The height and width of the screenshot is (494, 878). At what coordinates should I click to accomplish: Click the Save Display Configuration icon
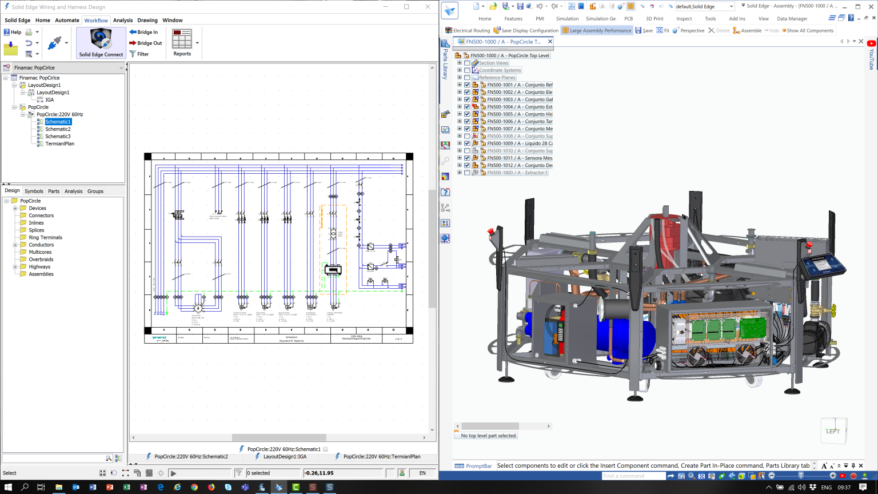click(x=525, y=30)
